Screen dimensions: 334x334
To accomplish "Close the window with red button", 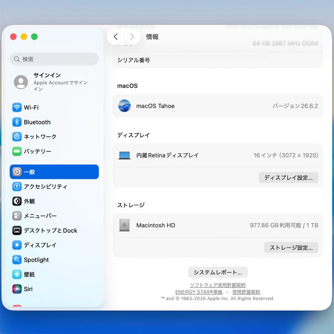I will (13, 37).
